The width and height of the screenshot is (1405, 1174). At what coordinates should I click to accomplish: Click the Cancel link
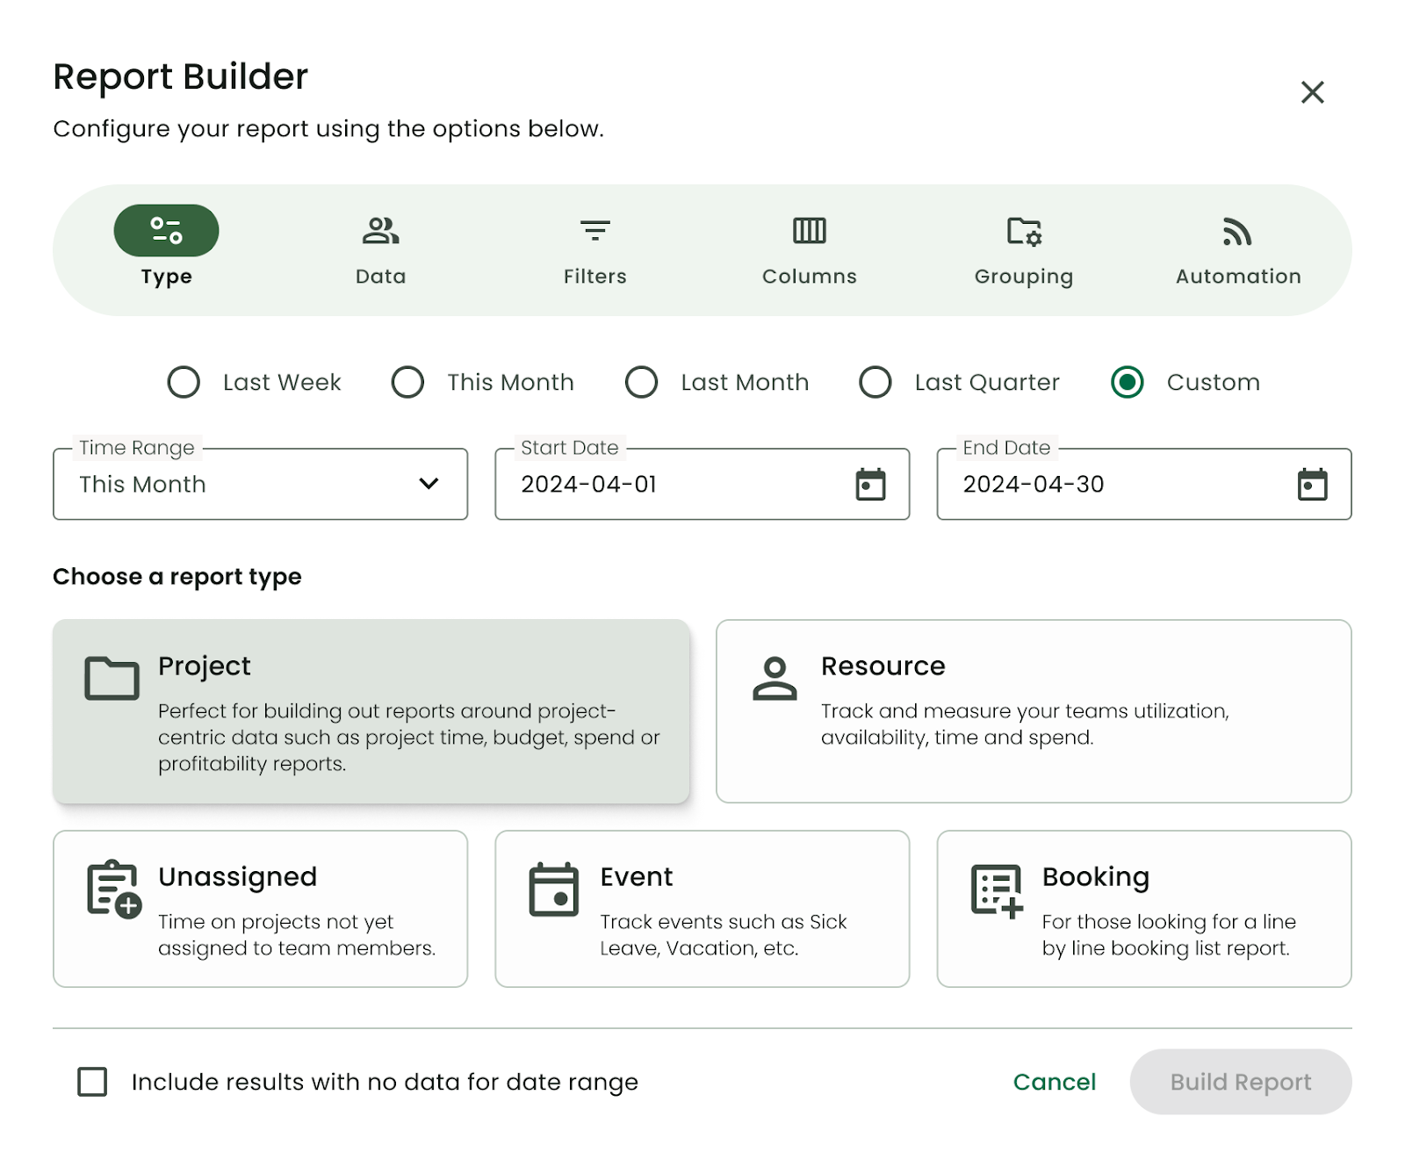[1054, 1082]
